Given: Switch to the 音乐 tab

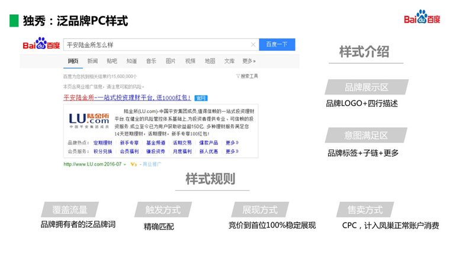Looking at the screenshot, I should [x=151, y=61].
